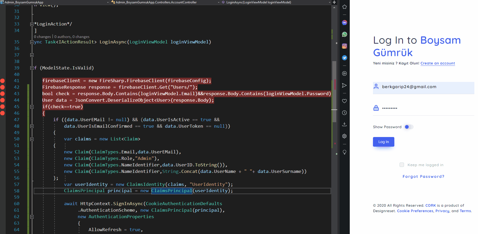Click the play circle sidebar icon
The width and height of the screenshot is (478, 234).
[x=344, y=74]
